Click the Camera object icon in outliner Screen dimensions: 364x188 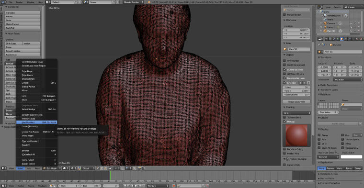pos(325,23)
